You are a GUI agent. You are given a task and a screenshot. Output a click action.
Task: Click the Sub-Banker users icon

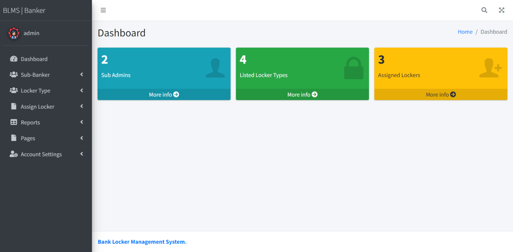pyautogui.click(x=13, y=75)
